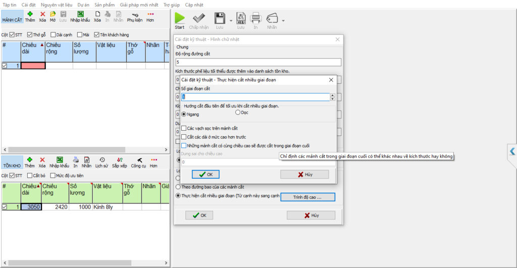Expand the Nhãn label dropdown arrow

283,21
